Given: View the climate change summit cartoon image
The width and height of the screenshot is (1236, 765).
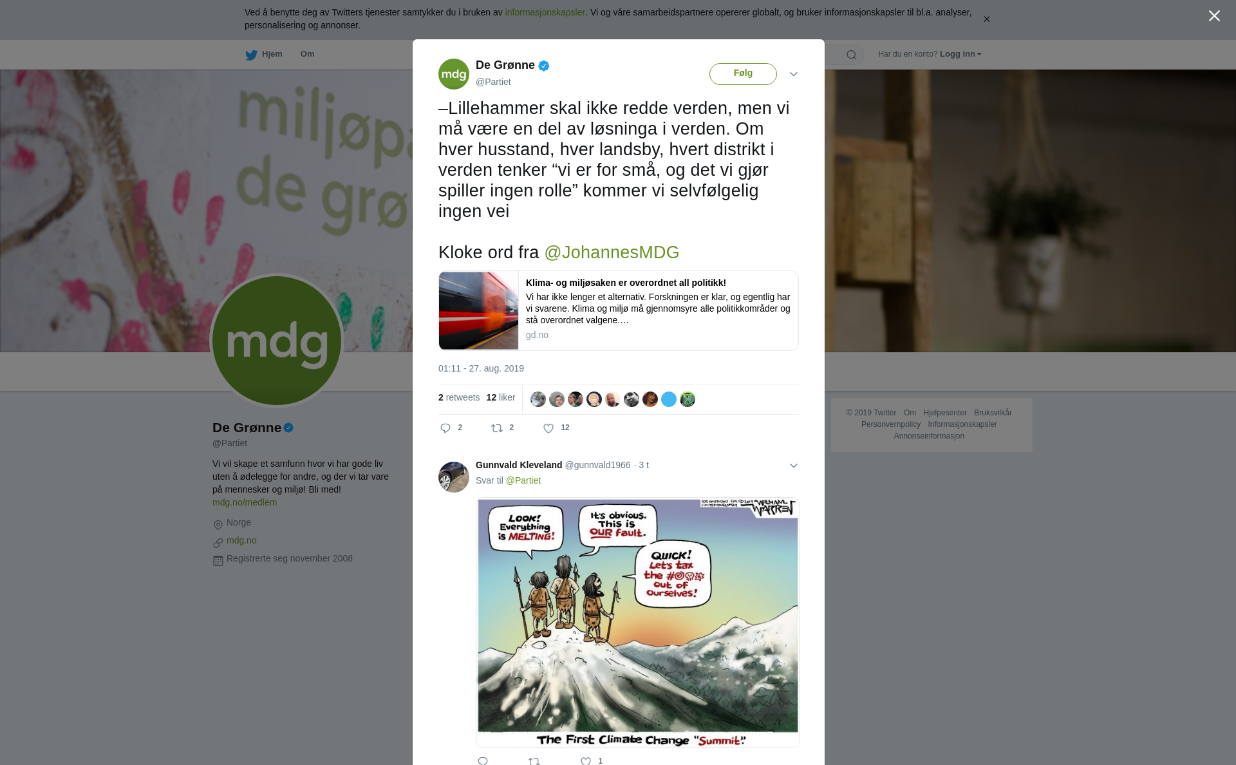Looking at the screenshot, I should [637, 622].
